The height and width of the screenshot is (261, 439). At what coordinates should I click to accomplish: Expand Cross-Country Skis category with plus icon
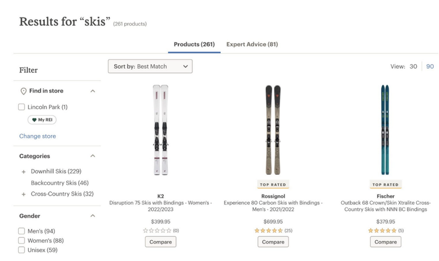tap(23, 194)
